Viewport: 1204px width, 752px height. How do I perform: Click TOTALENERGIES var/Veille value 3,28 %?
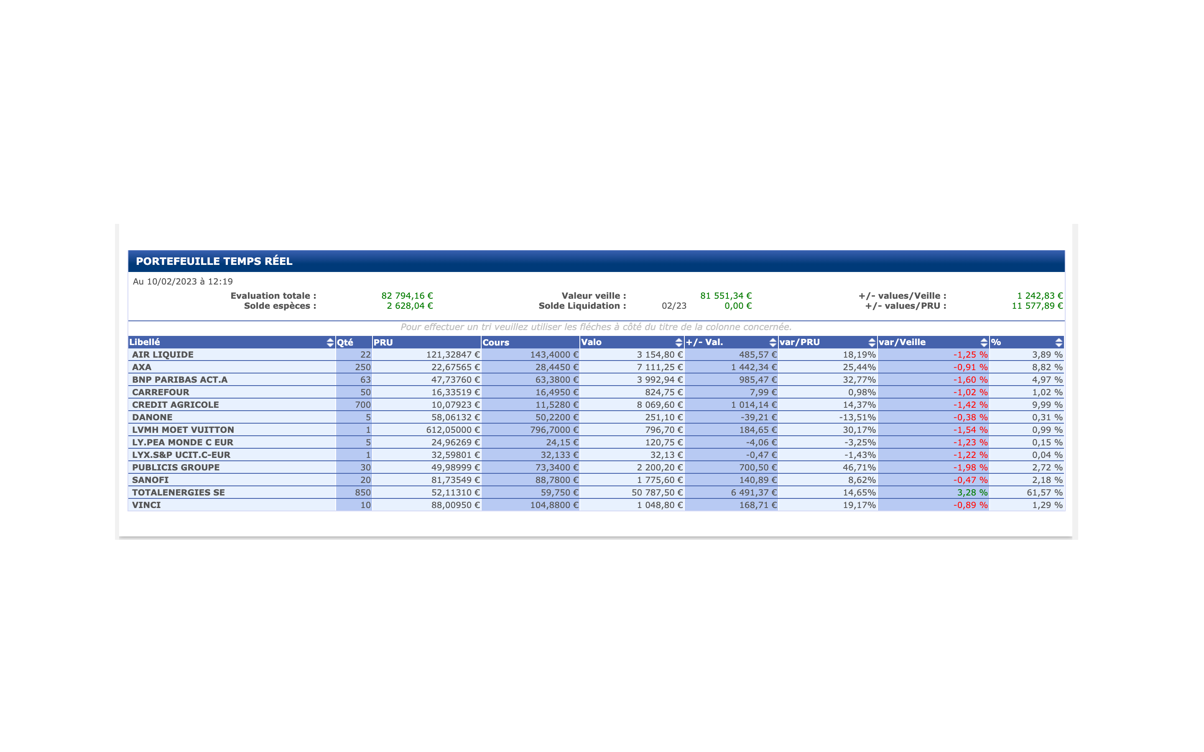coord(972,493)
